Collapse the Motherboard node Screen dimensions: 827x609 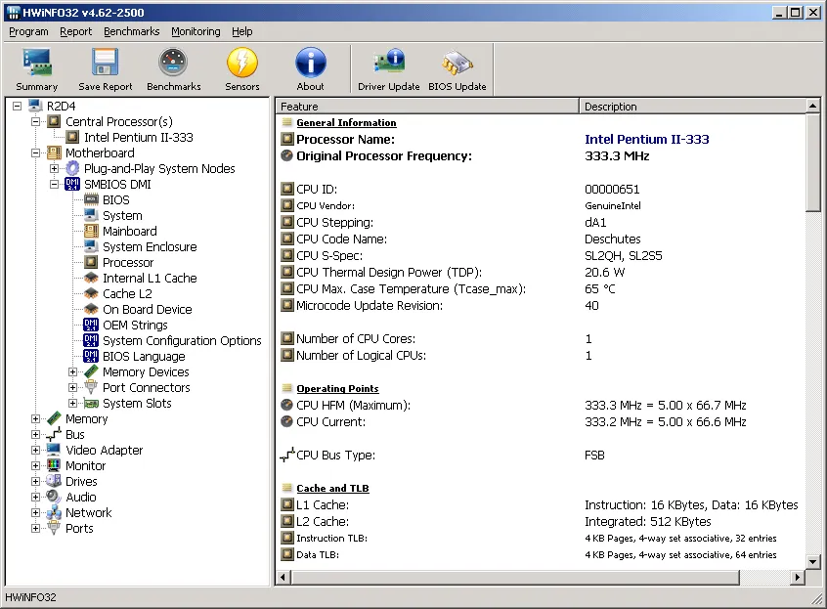(35, 152)
